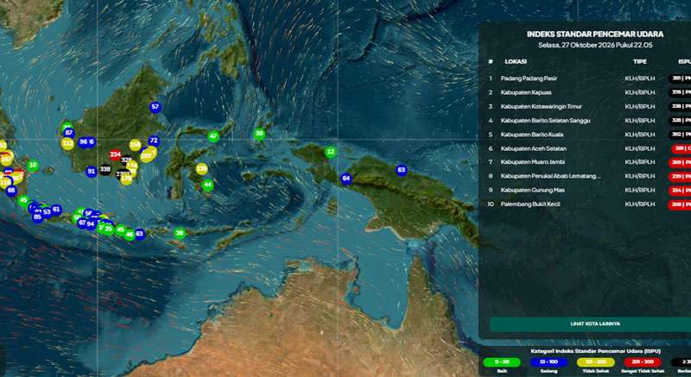
Task: Select blue marker 57 on northeast Borneo
Action: [155, 107]
